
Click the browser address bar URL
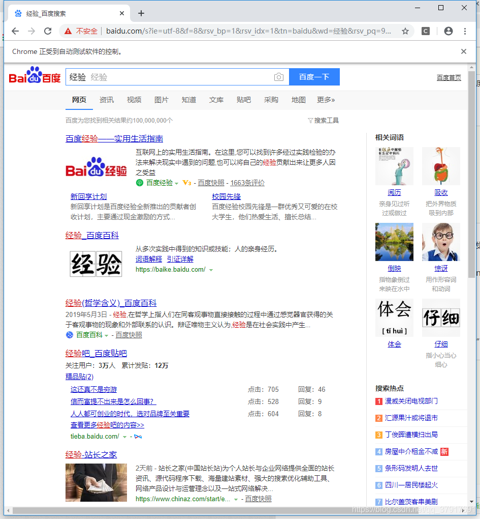pos(248,31)
